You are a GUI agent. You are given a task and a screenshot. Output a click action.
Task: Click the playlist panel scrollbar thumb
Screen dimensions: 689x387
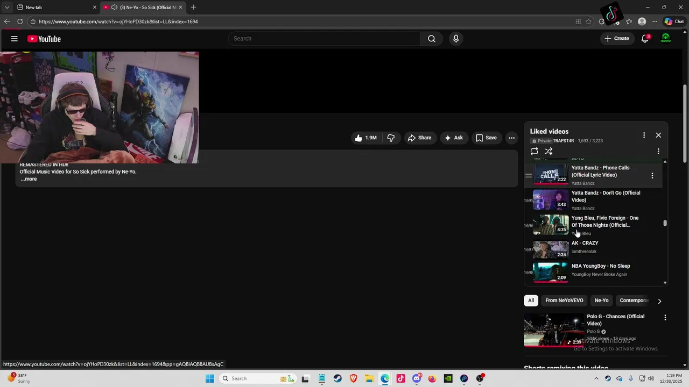tap(665, 223)
